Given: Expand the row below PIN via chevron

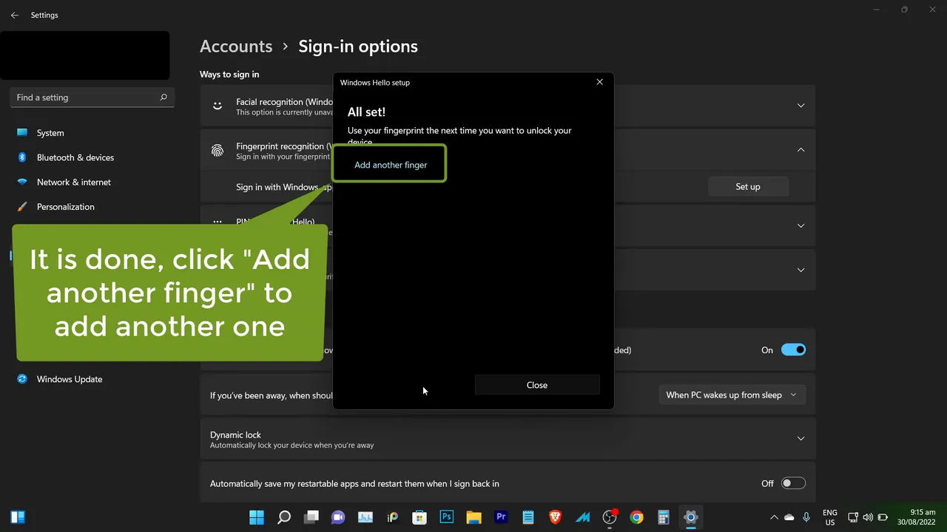Looking at the screenshot, I should click(801, 270).
